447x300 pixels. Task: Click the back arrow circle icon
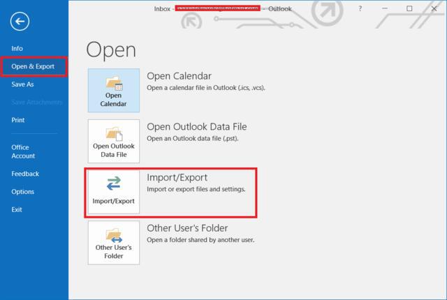[x=20, y=22]
